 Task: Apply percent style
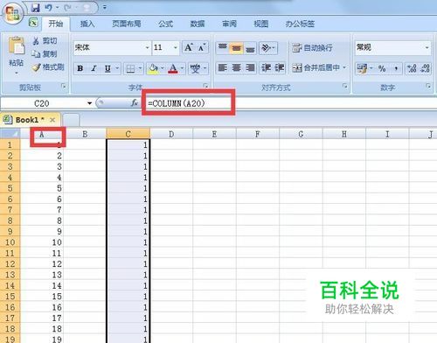coord(382,69)
